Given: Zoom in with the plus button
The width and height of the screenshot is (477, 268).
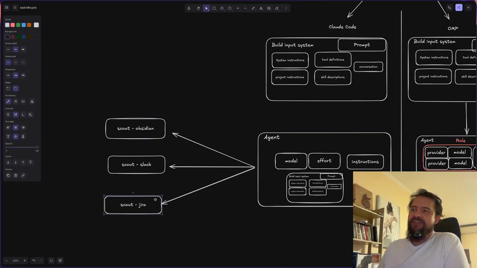Looking at the screenshot, I should [25, 261].
